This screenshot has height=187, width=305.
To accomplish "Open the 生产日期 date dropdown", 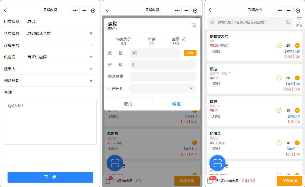I will pyautogui.click(x=191, y=89).
